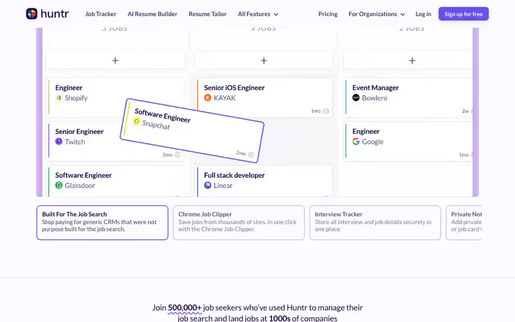This screenshot has height=322, width=515.
Task: Click the Linear company logo
Action: pos(207,185)
